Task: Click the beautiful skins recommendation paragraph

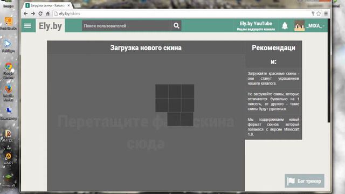Action: (x=273, y=78)
